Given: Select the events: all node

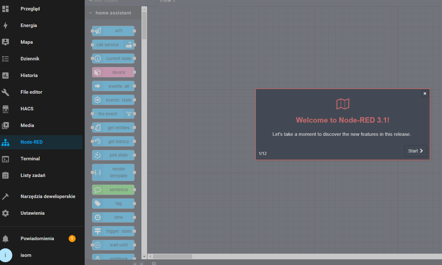Looking at the screenshot, I should [x=113, y=86].
